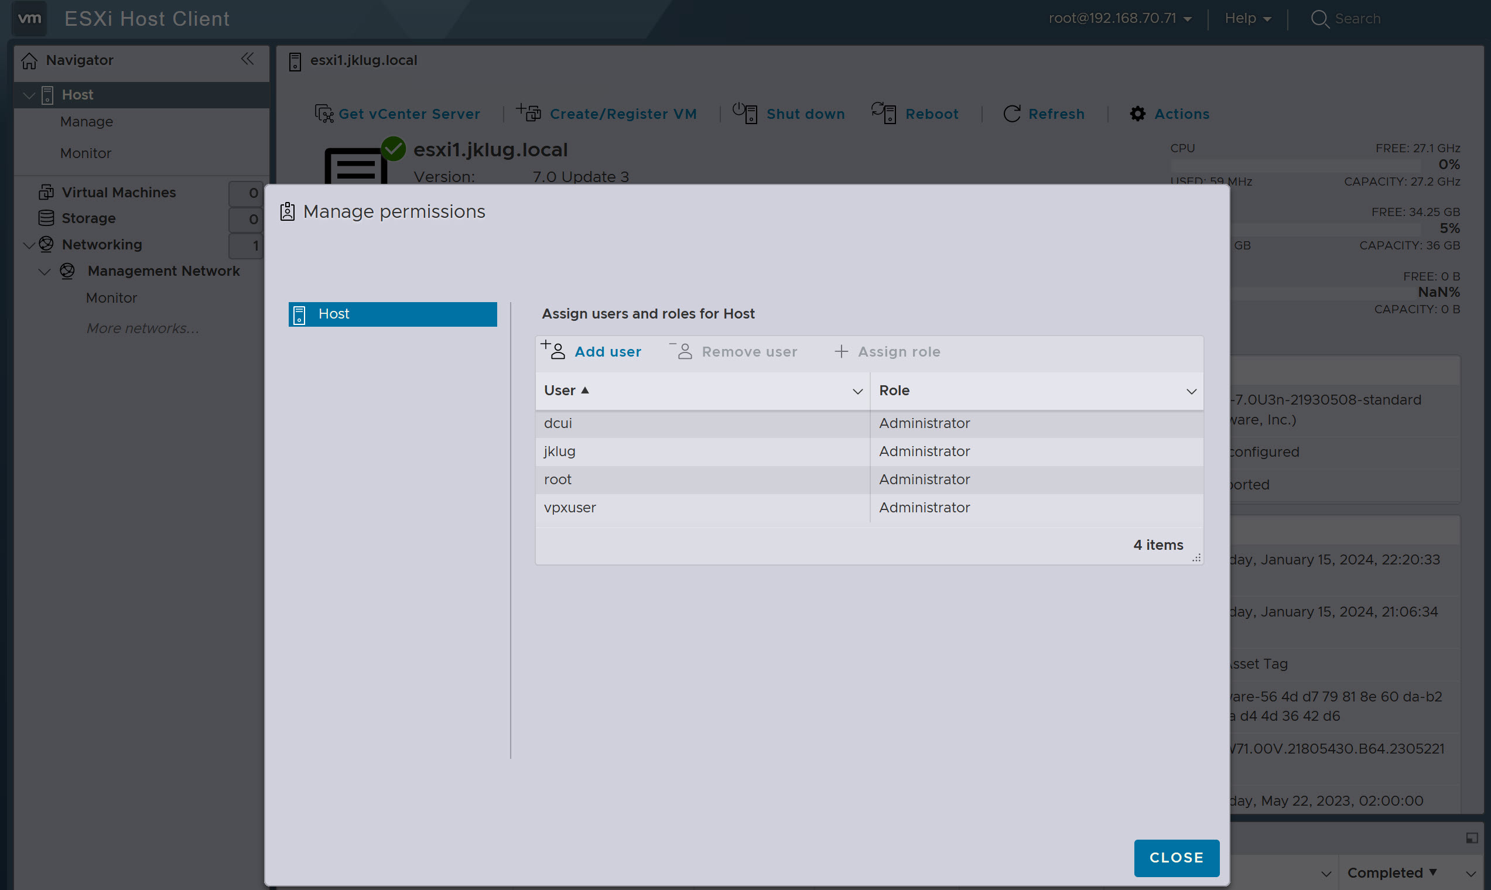Click the Assign role icon
This screenshot has height=890, width=1491.
(x=842, y=351)
